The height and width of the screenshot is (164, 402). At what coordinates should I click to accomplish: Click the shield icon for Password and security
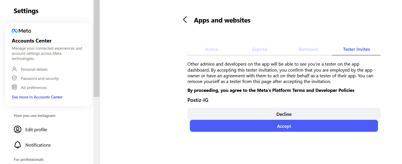[14, 78]
